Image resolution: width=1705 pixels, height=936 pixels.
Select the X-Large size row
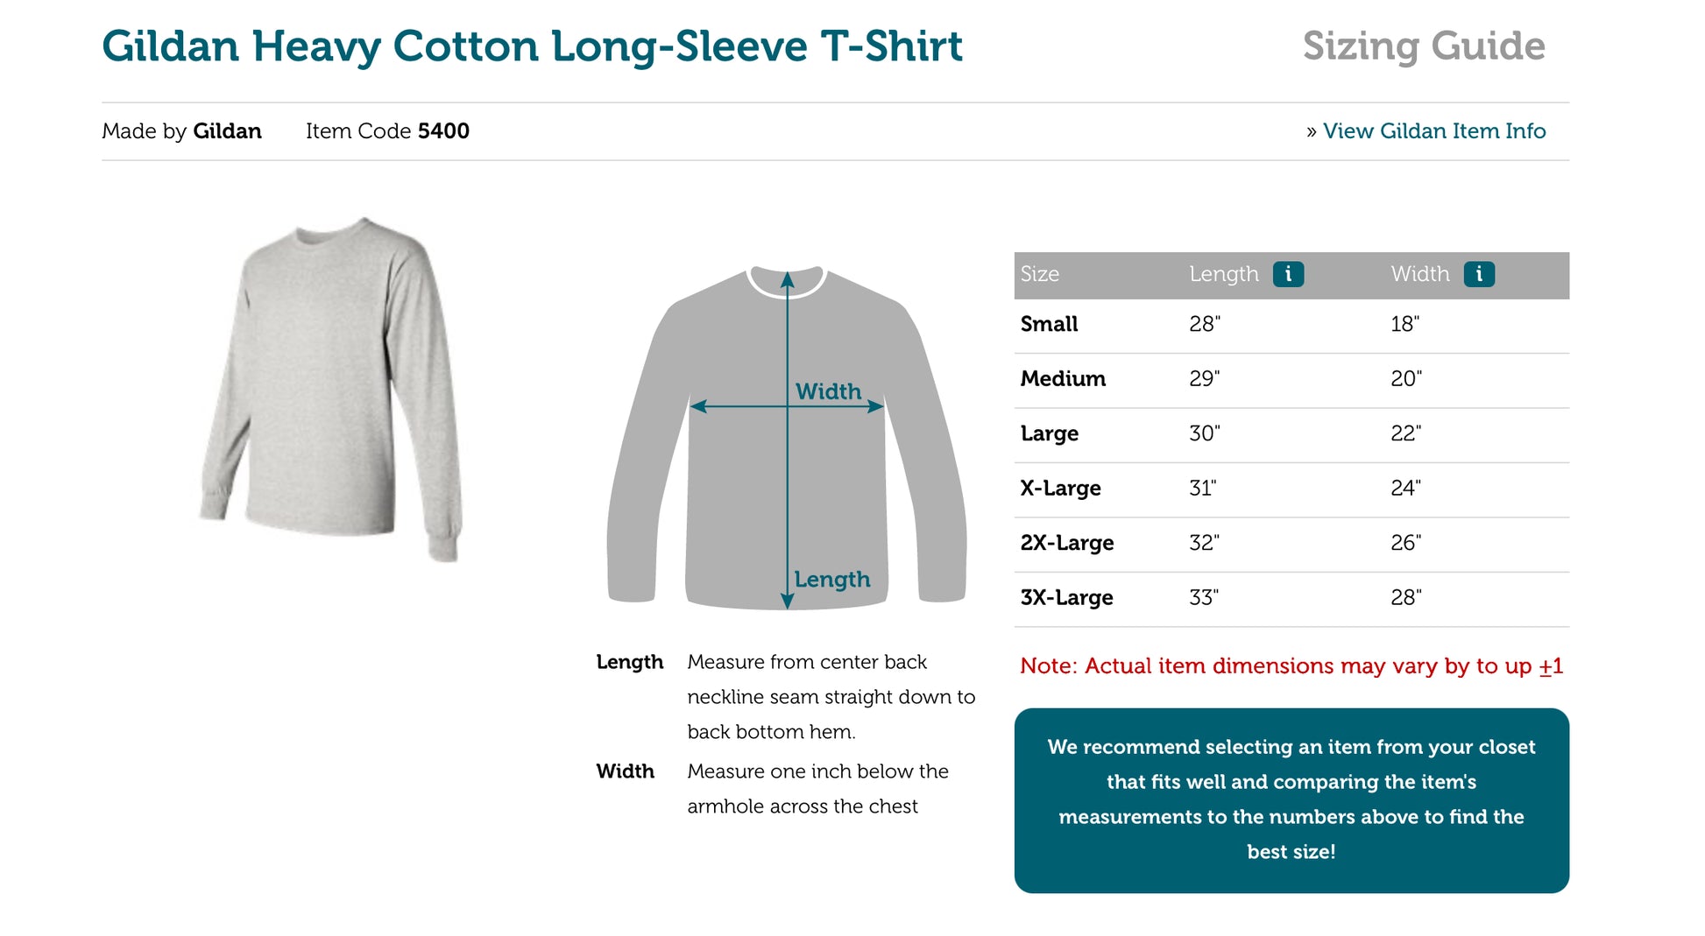point(1291,489)
